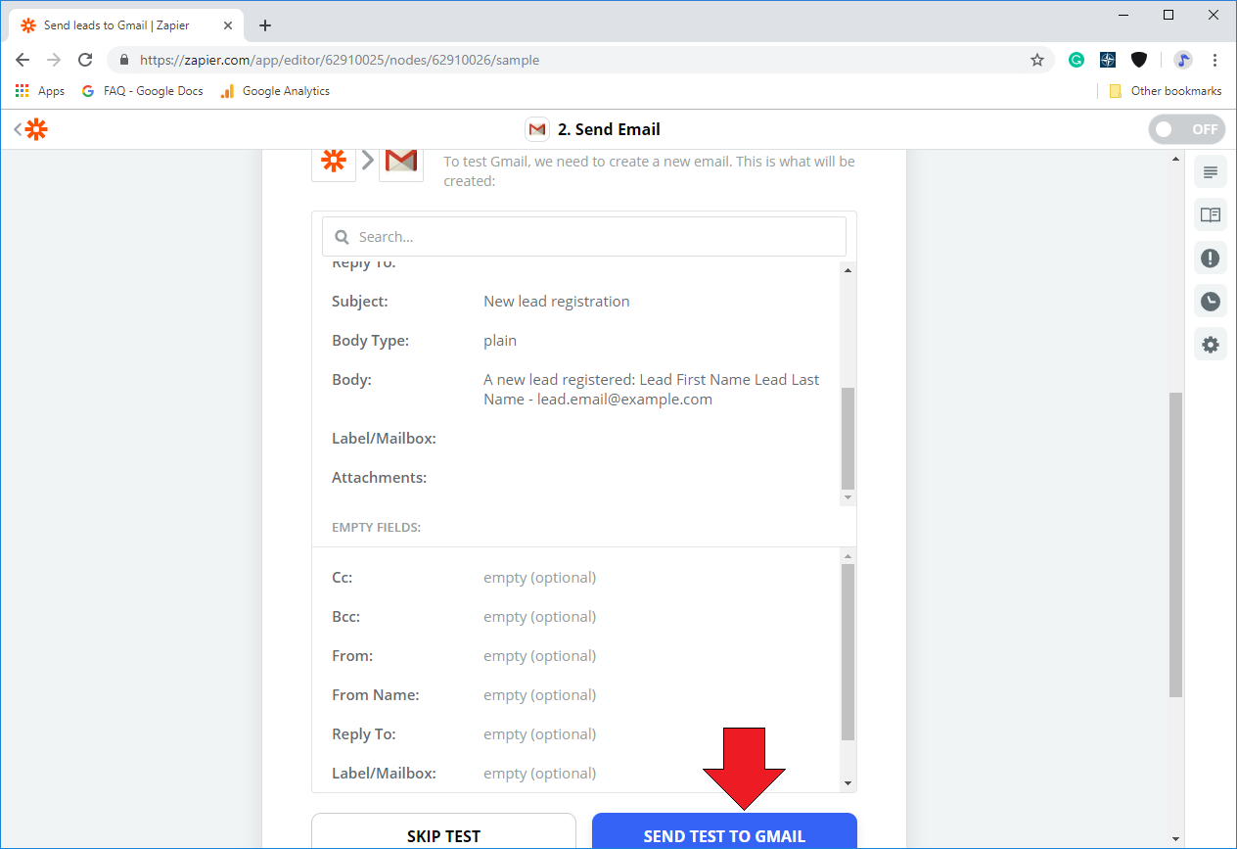The image size is (1237, 849).
Task: Open Chrome's three-dot menu
Action: tap(1214, 60)
